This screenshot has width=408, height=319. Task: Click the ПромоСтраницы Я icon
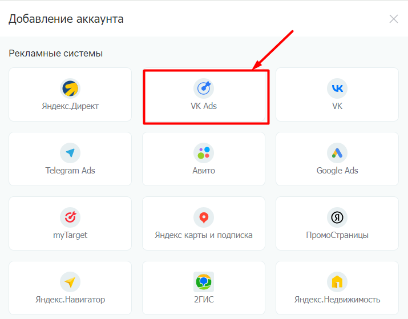[337, 217]
